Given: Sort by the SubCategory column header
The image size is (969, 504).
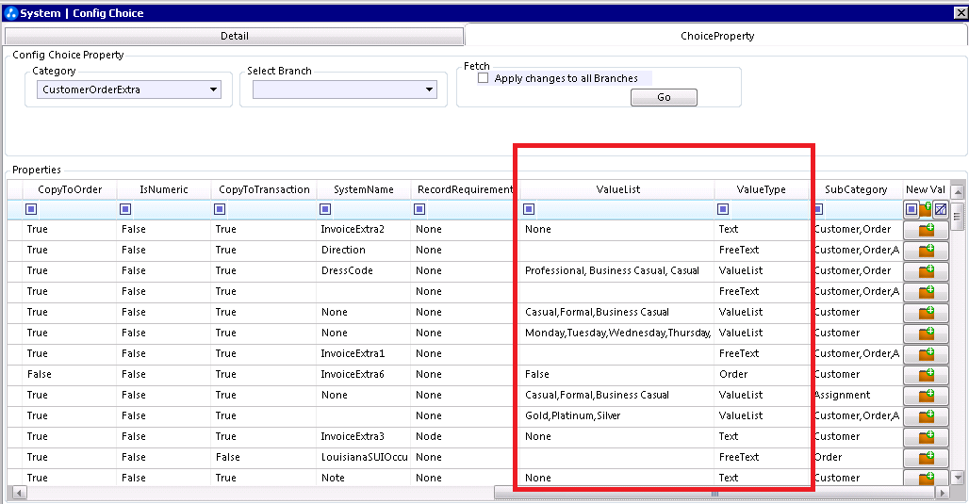Looking at the screenshot, I should (x=856, y=189).
